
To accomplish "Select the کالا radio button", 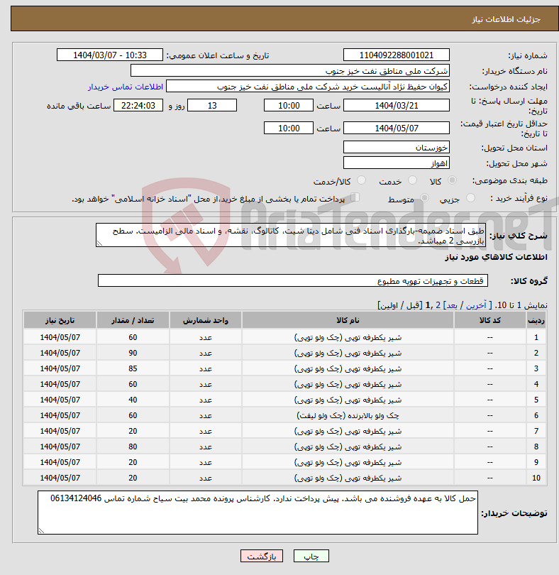I will click(x=452, y=180).
